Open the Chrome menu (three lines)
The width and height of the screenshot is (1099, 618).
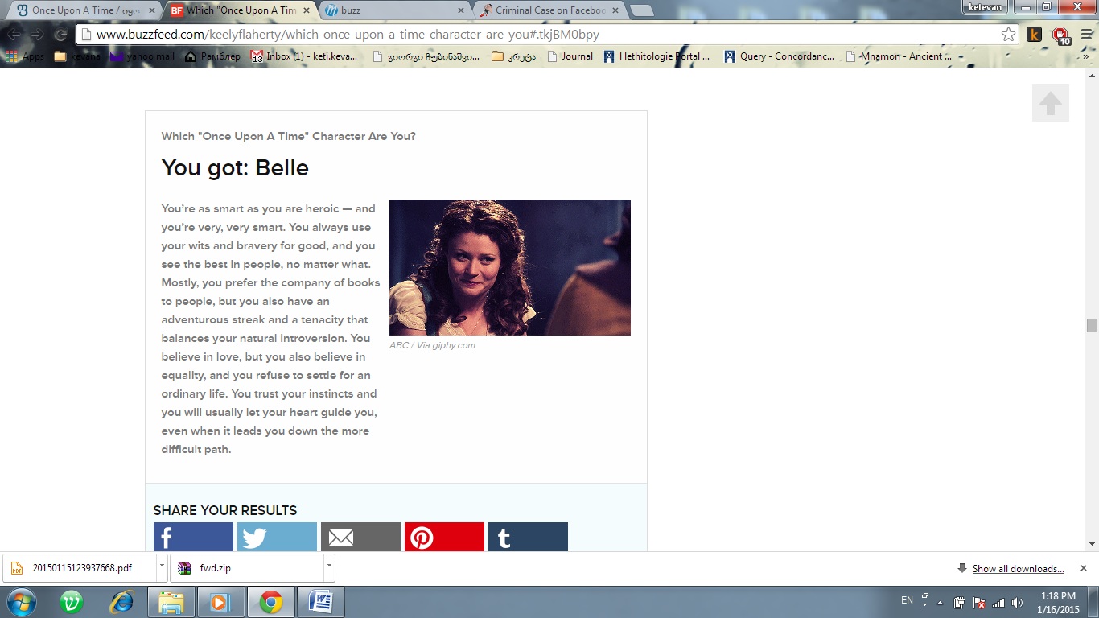click(1085, 35)
